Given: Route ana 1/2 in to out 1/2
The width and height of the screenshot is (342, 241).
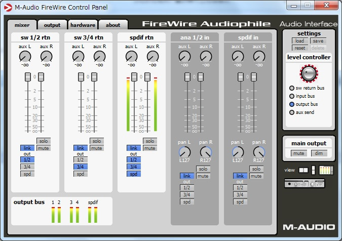Looking at the screenshot, I should (x=187, y=188).
